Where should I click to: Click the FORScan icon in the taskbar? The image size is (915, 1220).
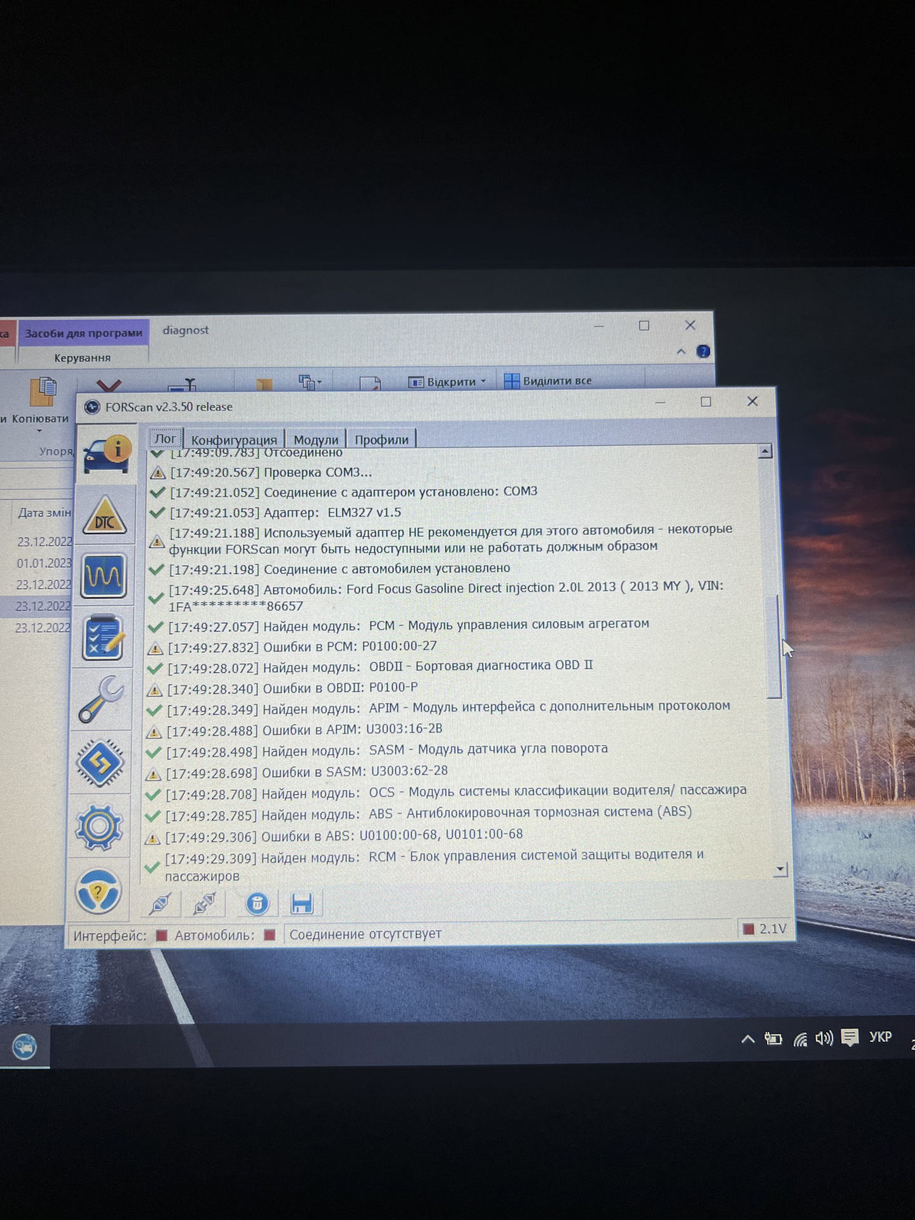pos(24,1047)
